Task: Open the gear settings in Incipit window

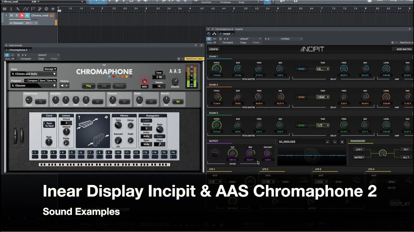Action: [393, 43]
